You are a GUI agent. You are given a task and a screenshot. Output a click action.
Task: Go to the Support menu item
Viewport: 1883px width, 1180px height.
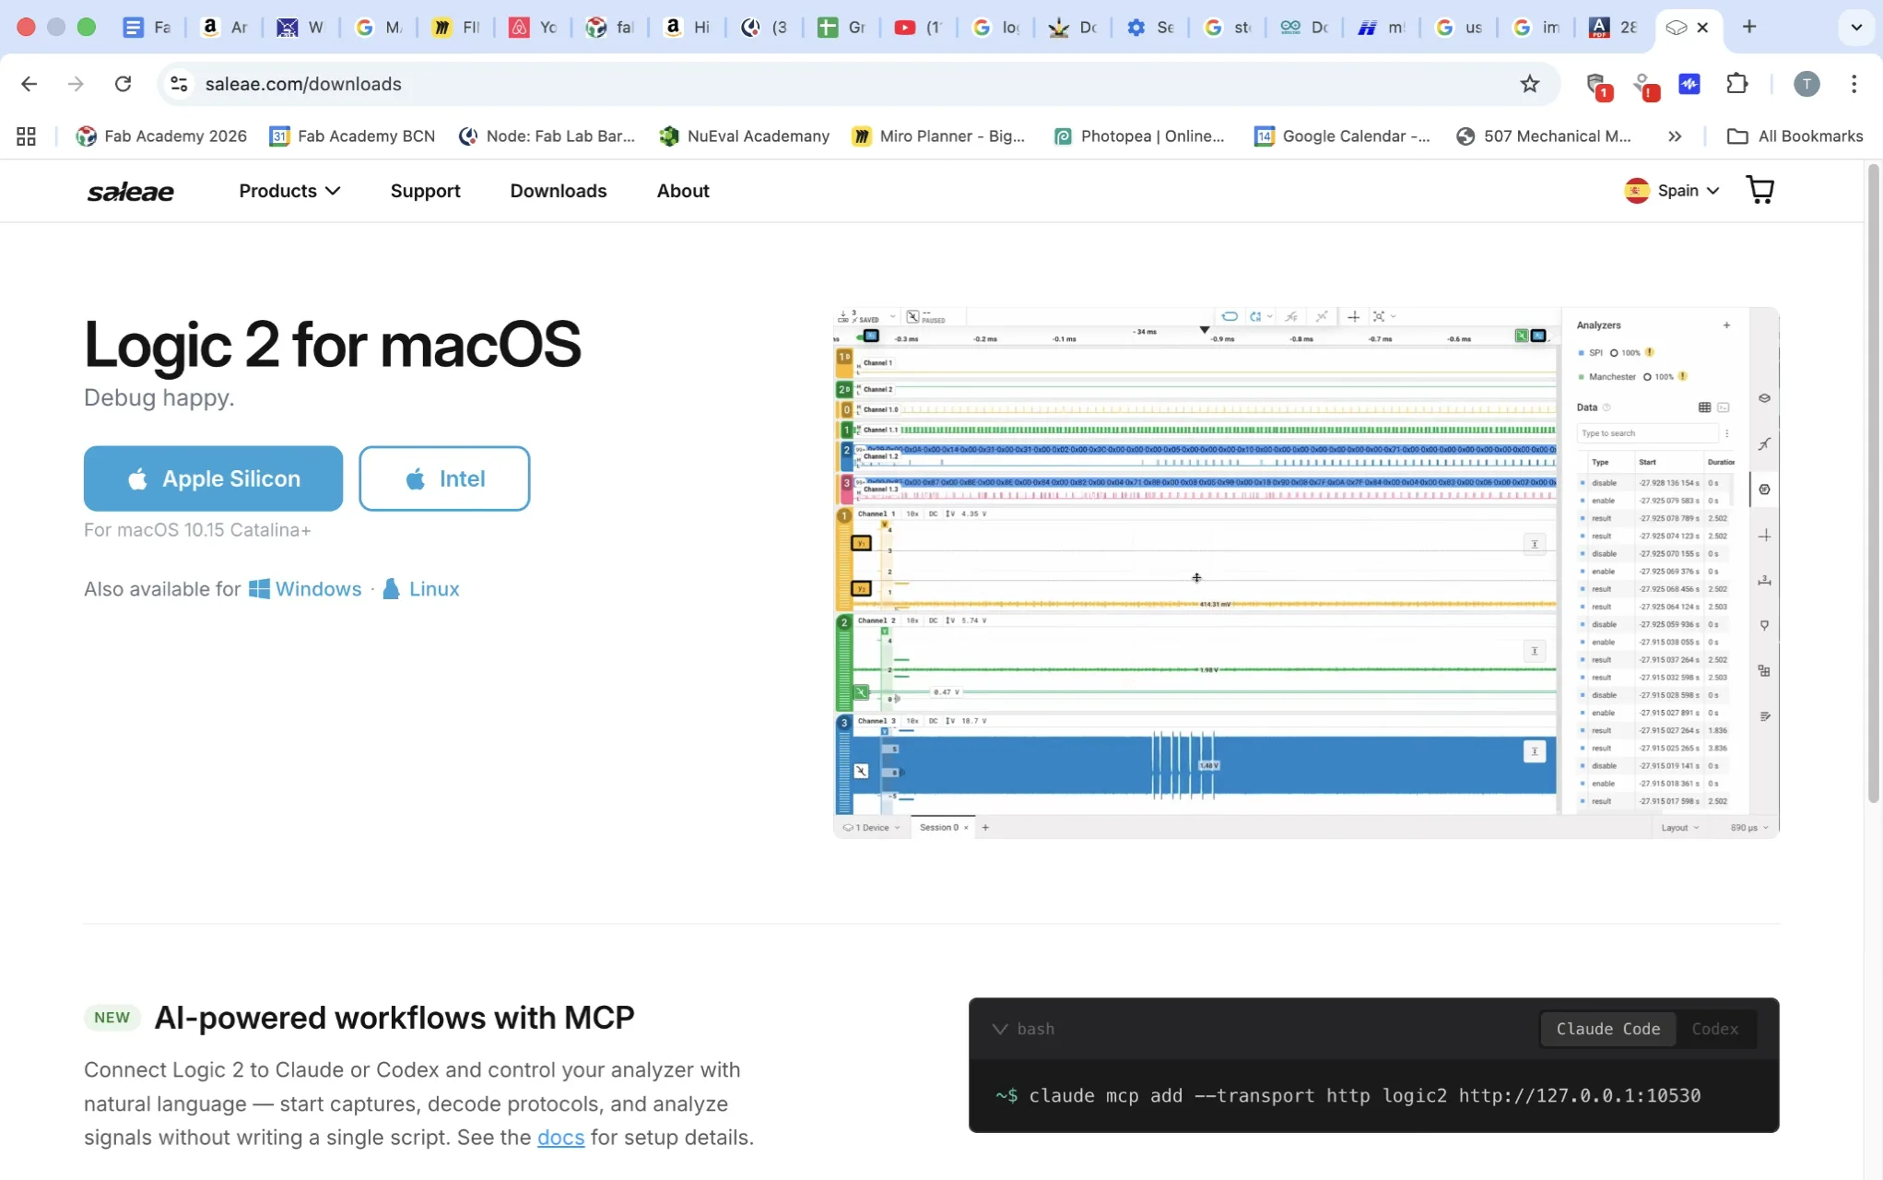pos(425,191)
